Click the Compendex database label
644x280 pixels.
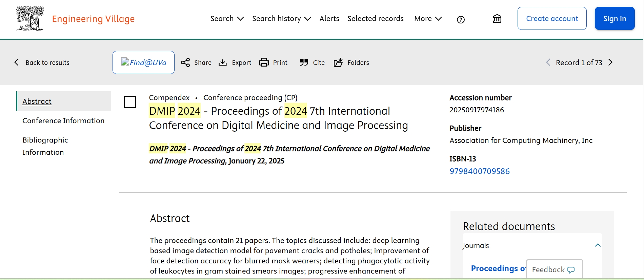tap(169, 98)
